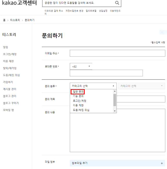Open the 이용 제한 sidebar menu
167x169 pixels.
8,61
